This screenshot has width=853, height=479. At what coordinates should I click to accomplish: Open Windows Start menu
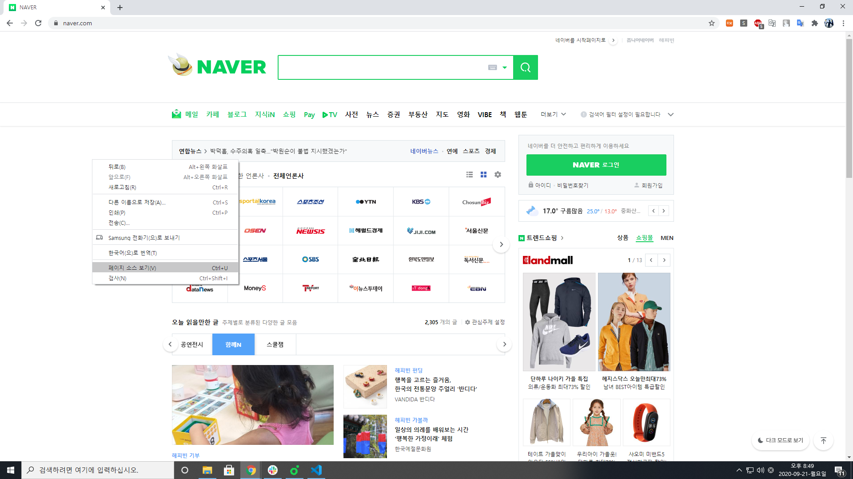pyautogui.click(x=11, y=470)
